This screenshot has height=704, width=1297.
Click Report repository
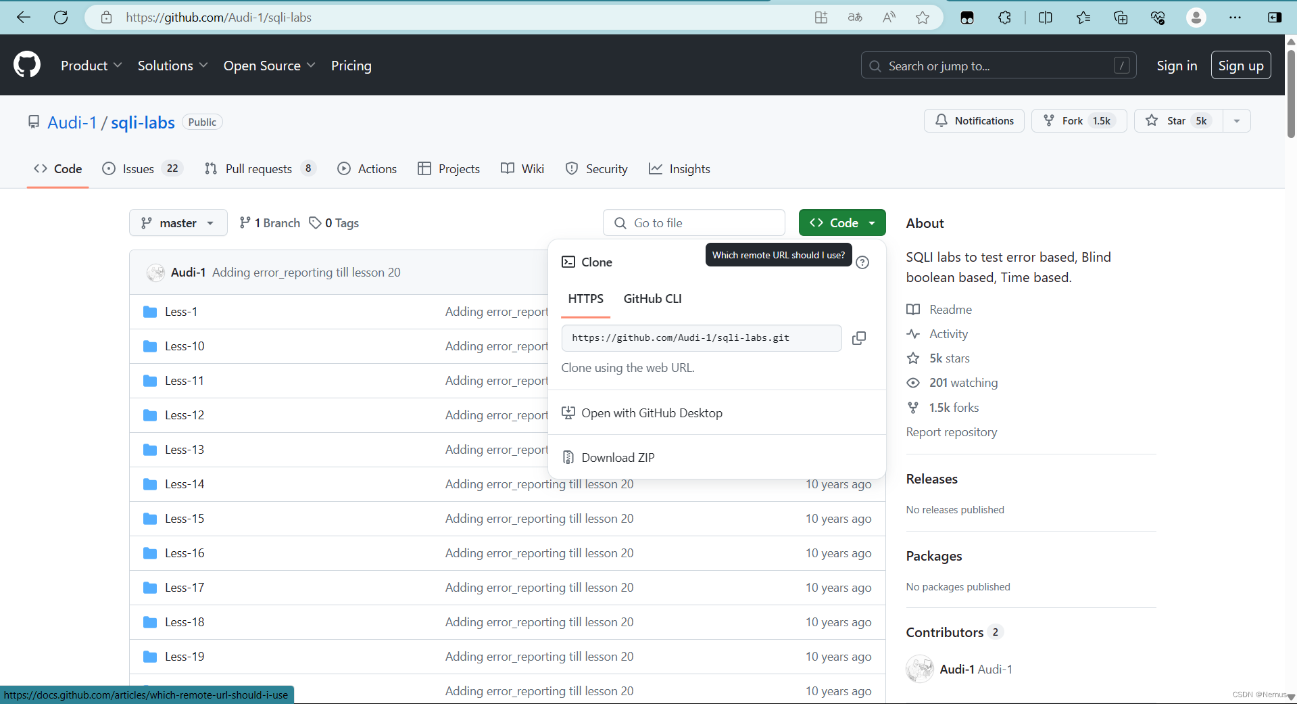point(952,432)
